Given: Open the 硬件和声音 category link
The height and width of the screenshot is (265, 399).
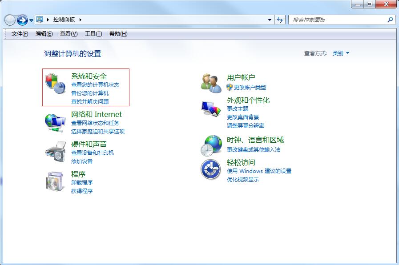Looking at the screenshot, I should pyautogui.click(x=89, y=144).
